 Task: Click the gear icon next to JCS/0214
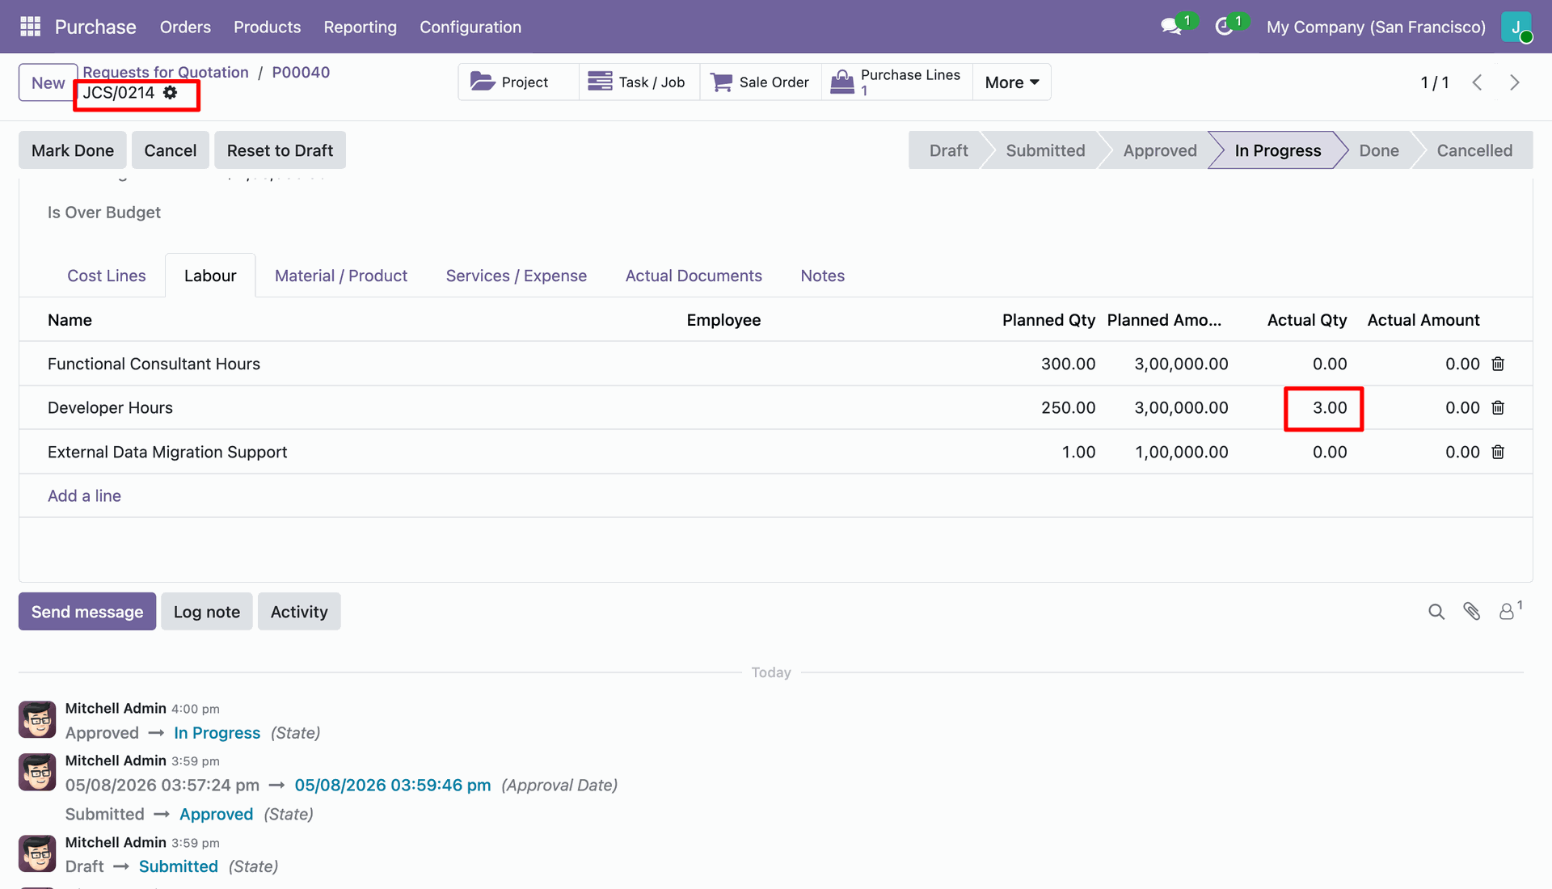(x=170, y=93)
